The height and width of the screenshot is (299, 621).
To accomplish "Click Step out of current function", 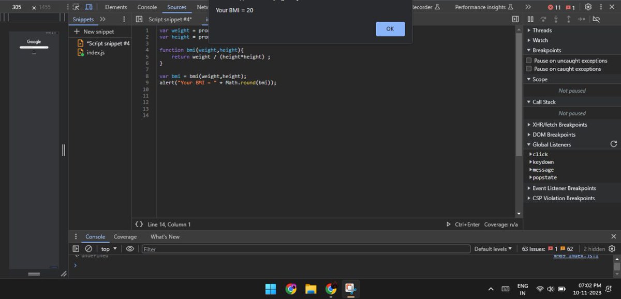I will [569, 19].
